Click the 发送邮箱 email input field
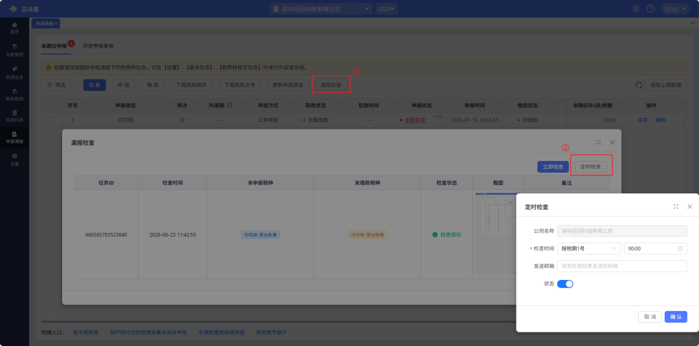Image resolution: width=699 pixels, height=346 pixels. (622, 266)
